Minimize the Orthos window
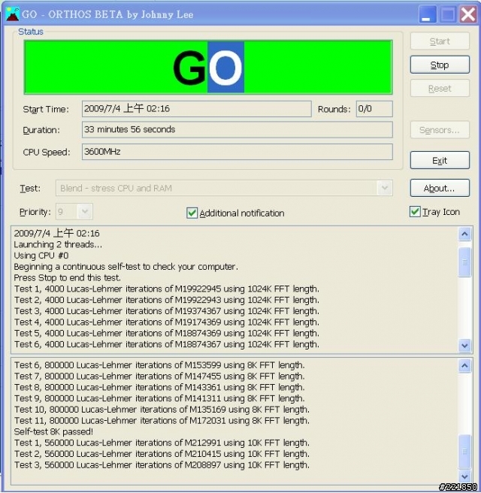 427,14
